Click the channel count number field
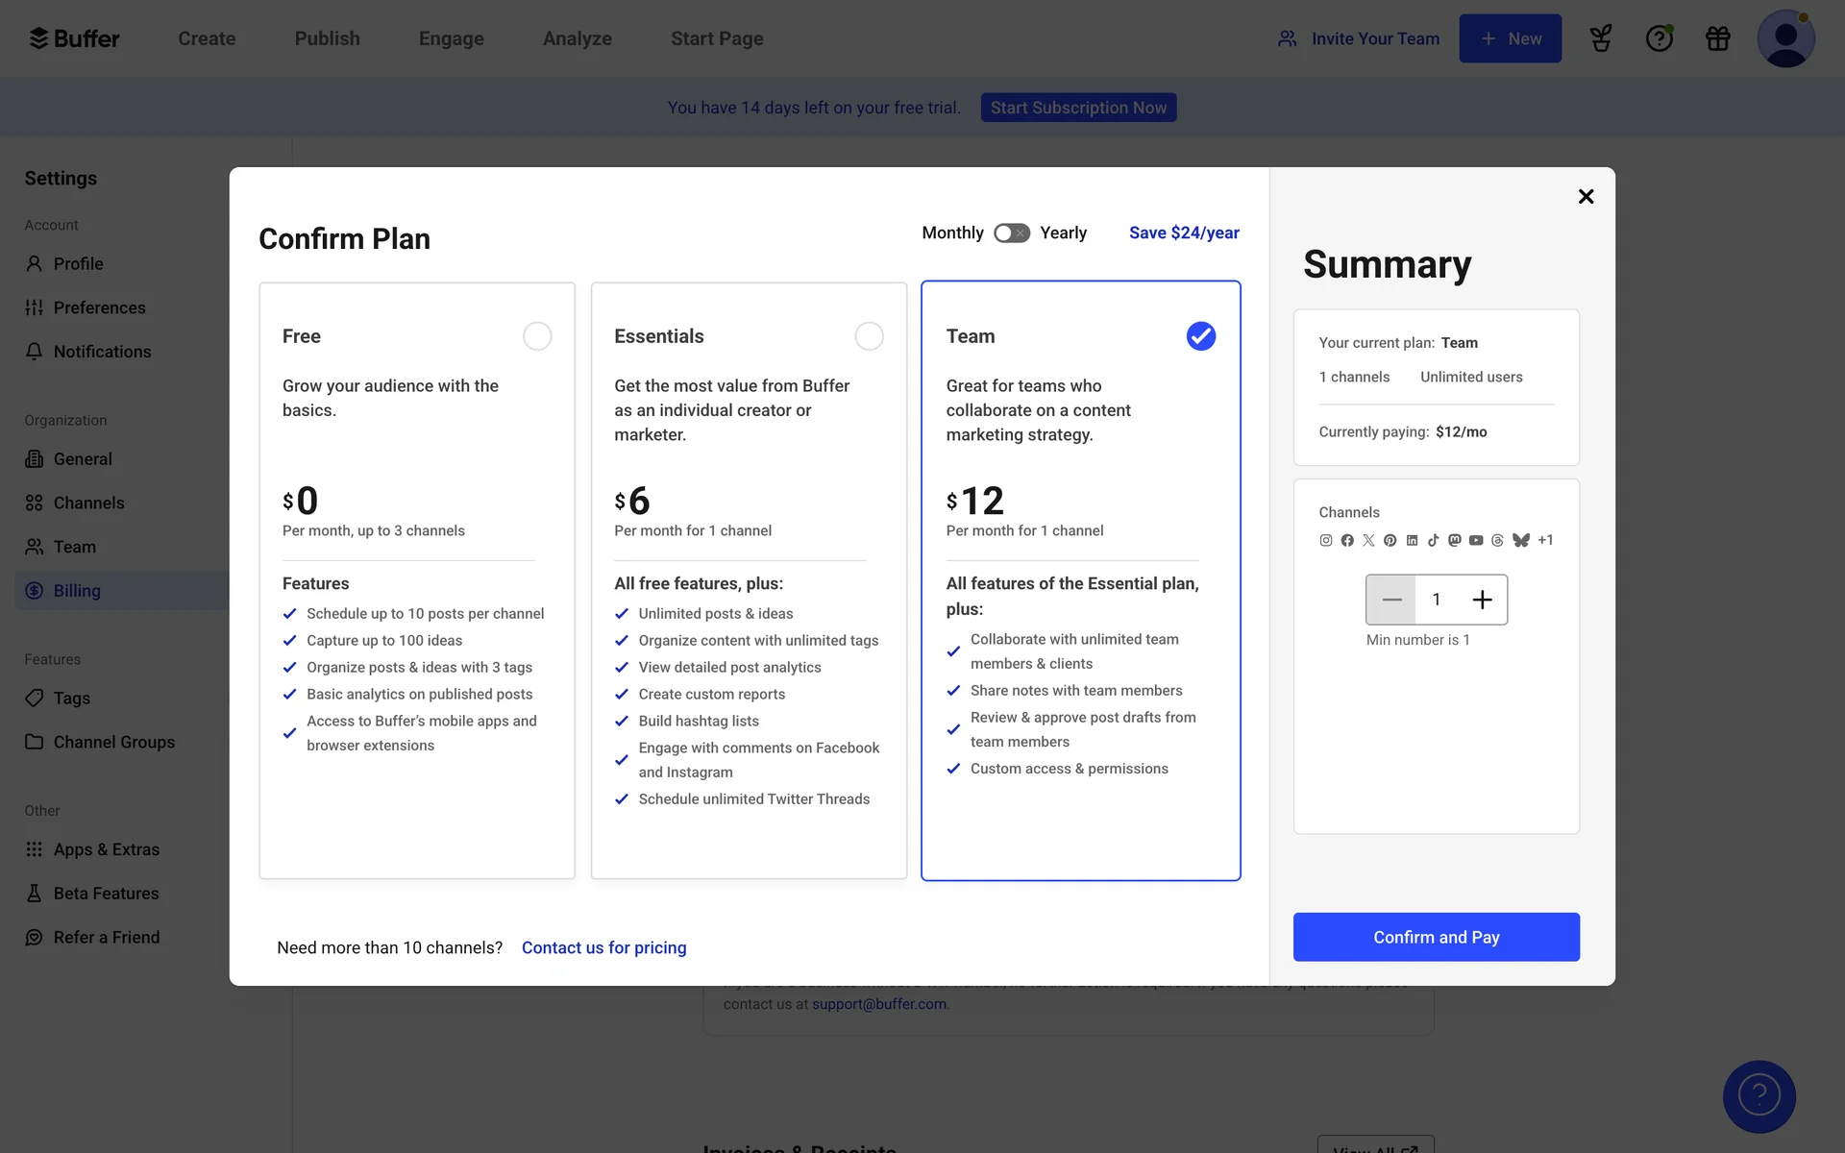This screenshot has height=1153, width=1845. coord(1437,600)
